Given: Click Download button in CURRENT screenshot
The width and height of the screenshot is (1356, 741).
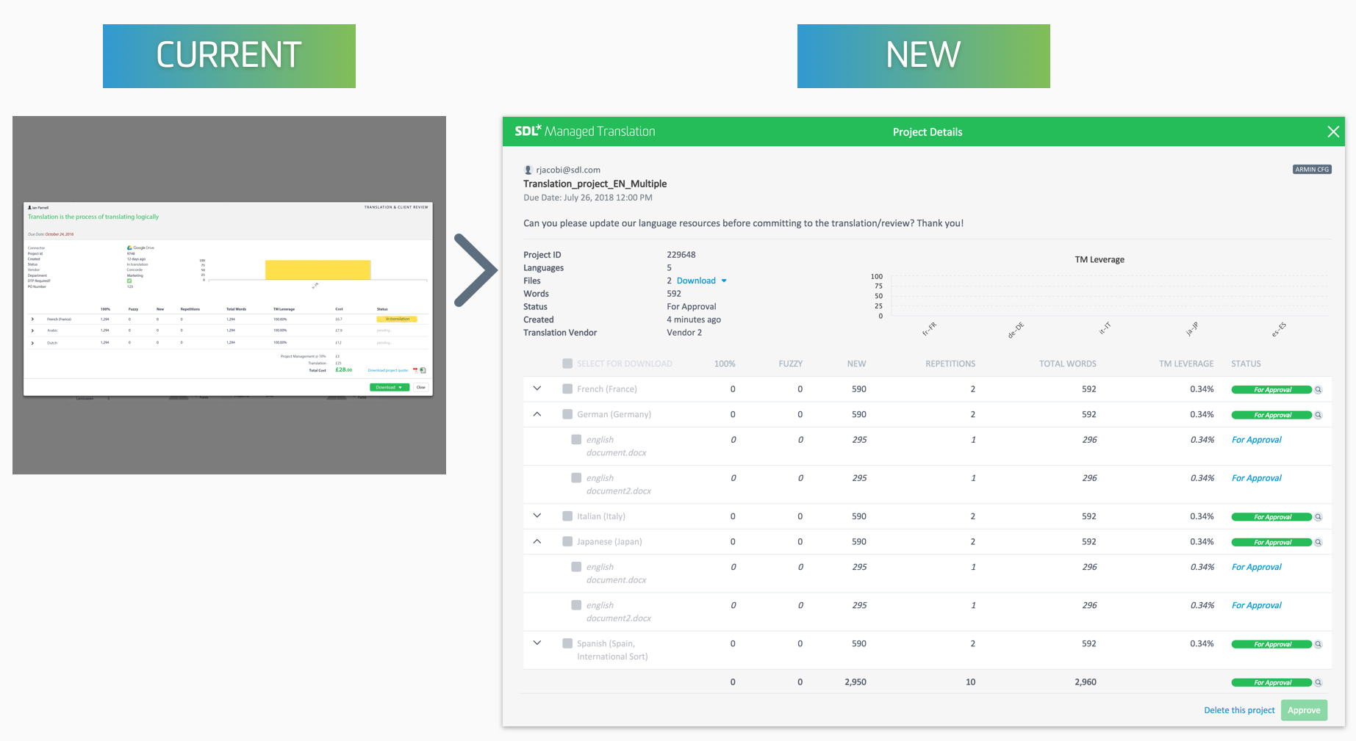Looking at the screenshot, I should [390, 387].
